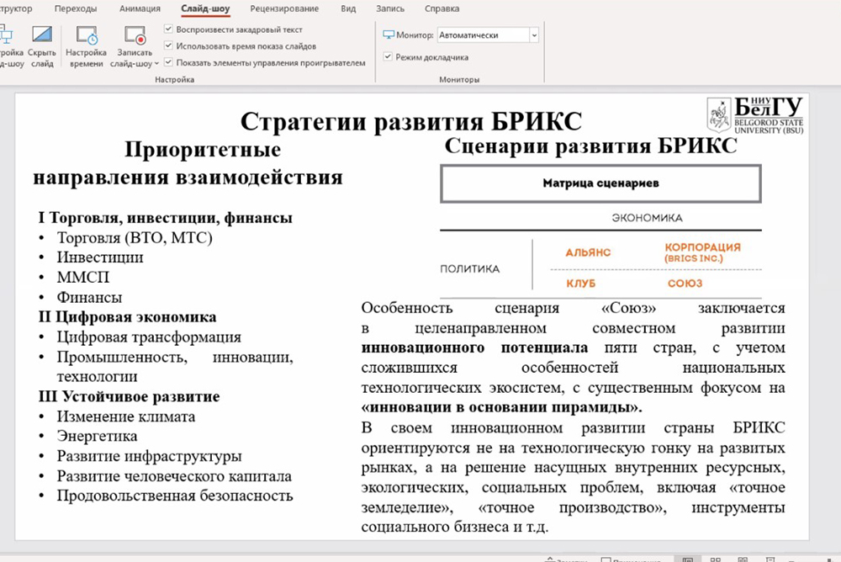Toggle 'Воспроизвести закадровый текст' checkbox
The height and width of the screenshot is (562, 841).
pos(169,29)
